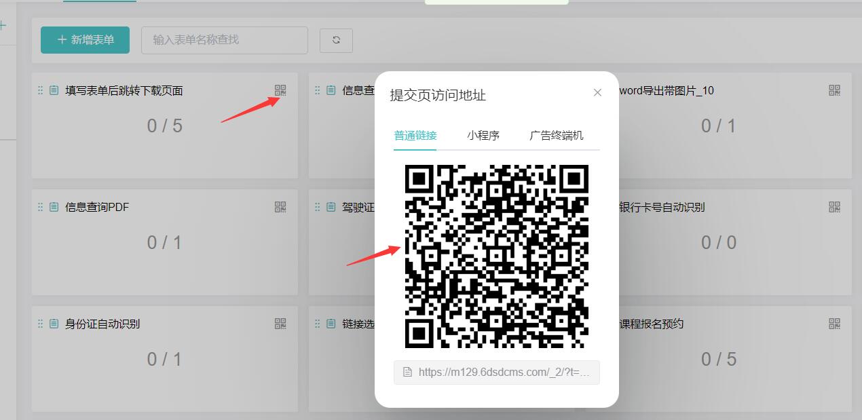Image resolution: width=862 pixels, height=420 pixels.
Task: Refresh the form list with the reload icon
Action: click(336, 40)
